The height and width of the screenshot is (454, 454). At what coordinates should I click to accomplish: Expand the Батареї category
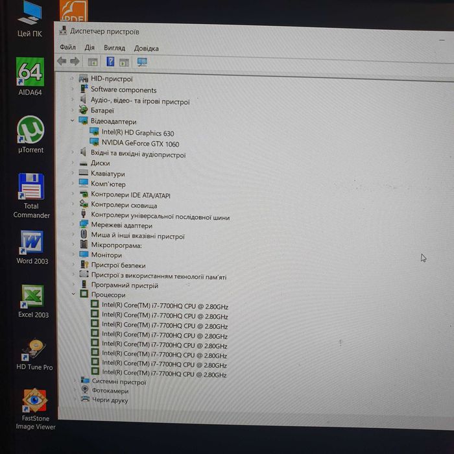pyautogui.click(x=73, y=110)
